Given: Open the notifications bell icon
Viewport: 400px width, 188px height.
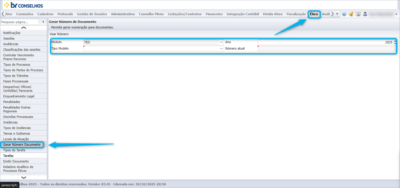Looking at the screenshot, I should 351,14.
